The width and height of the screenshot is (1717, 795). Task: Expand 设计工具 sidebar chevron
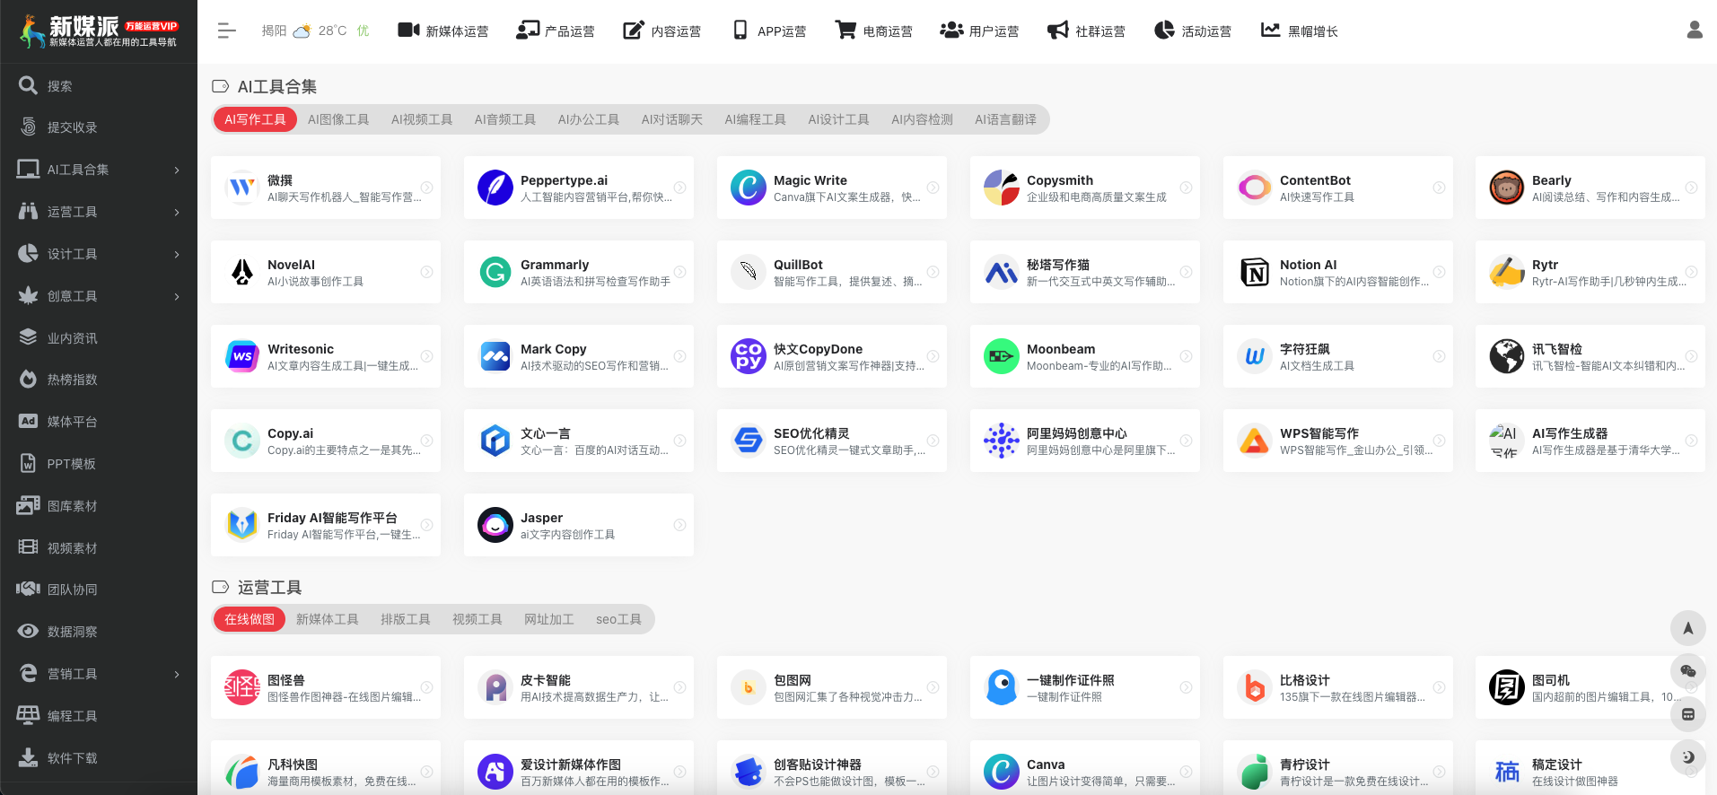pyautogui.click(x=177, y=254)
